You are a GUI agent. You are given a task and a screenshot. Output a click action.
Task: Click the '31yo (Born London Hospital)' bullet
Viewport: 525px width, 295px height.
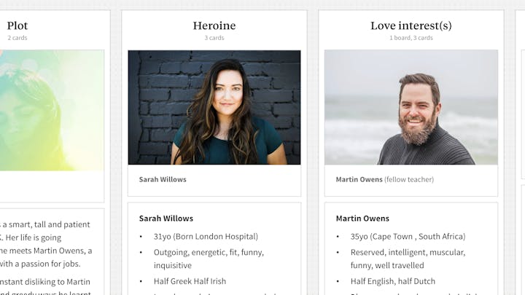(x=206, y=237)
